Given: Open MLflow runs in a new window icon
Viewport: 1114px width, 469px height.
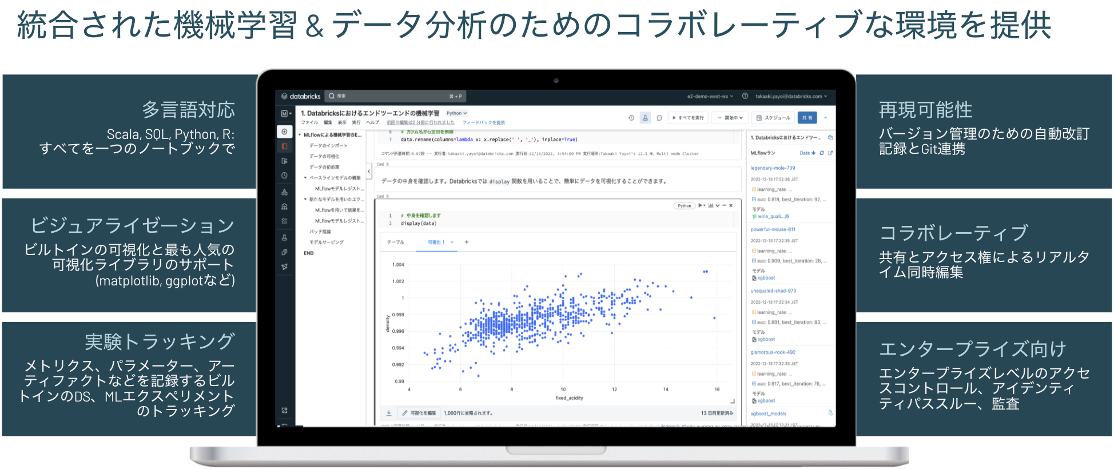Looking at the screenshot, I should coord(830,153).
